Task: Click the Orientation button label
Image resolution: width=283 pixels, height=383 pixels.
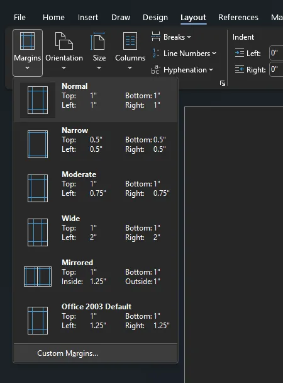Action: pos(64,58)
